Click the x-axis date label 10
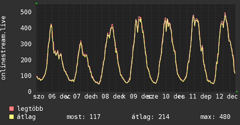The height and width of the screenshot is (125, 240). point(166,97)
